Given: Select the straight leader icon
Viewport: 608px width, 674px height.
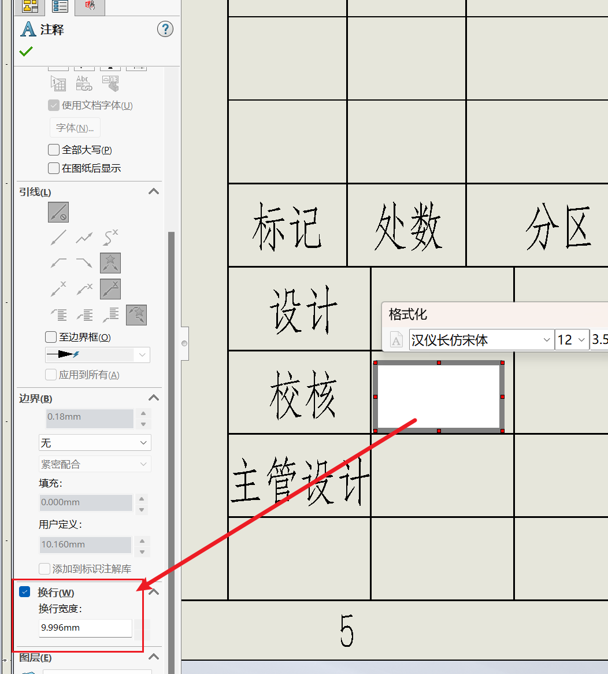Looking at the screenshot, I should tap(58, 237).
